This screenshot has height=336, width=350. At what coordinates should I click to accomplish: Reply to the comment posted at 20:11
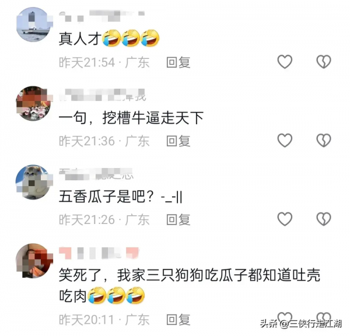click(x=178, y=320)
